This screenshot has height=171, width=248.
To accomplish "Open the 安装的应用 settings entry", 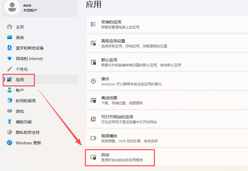I will click(167, 24).
